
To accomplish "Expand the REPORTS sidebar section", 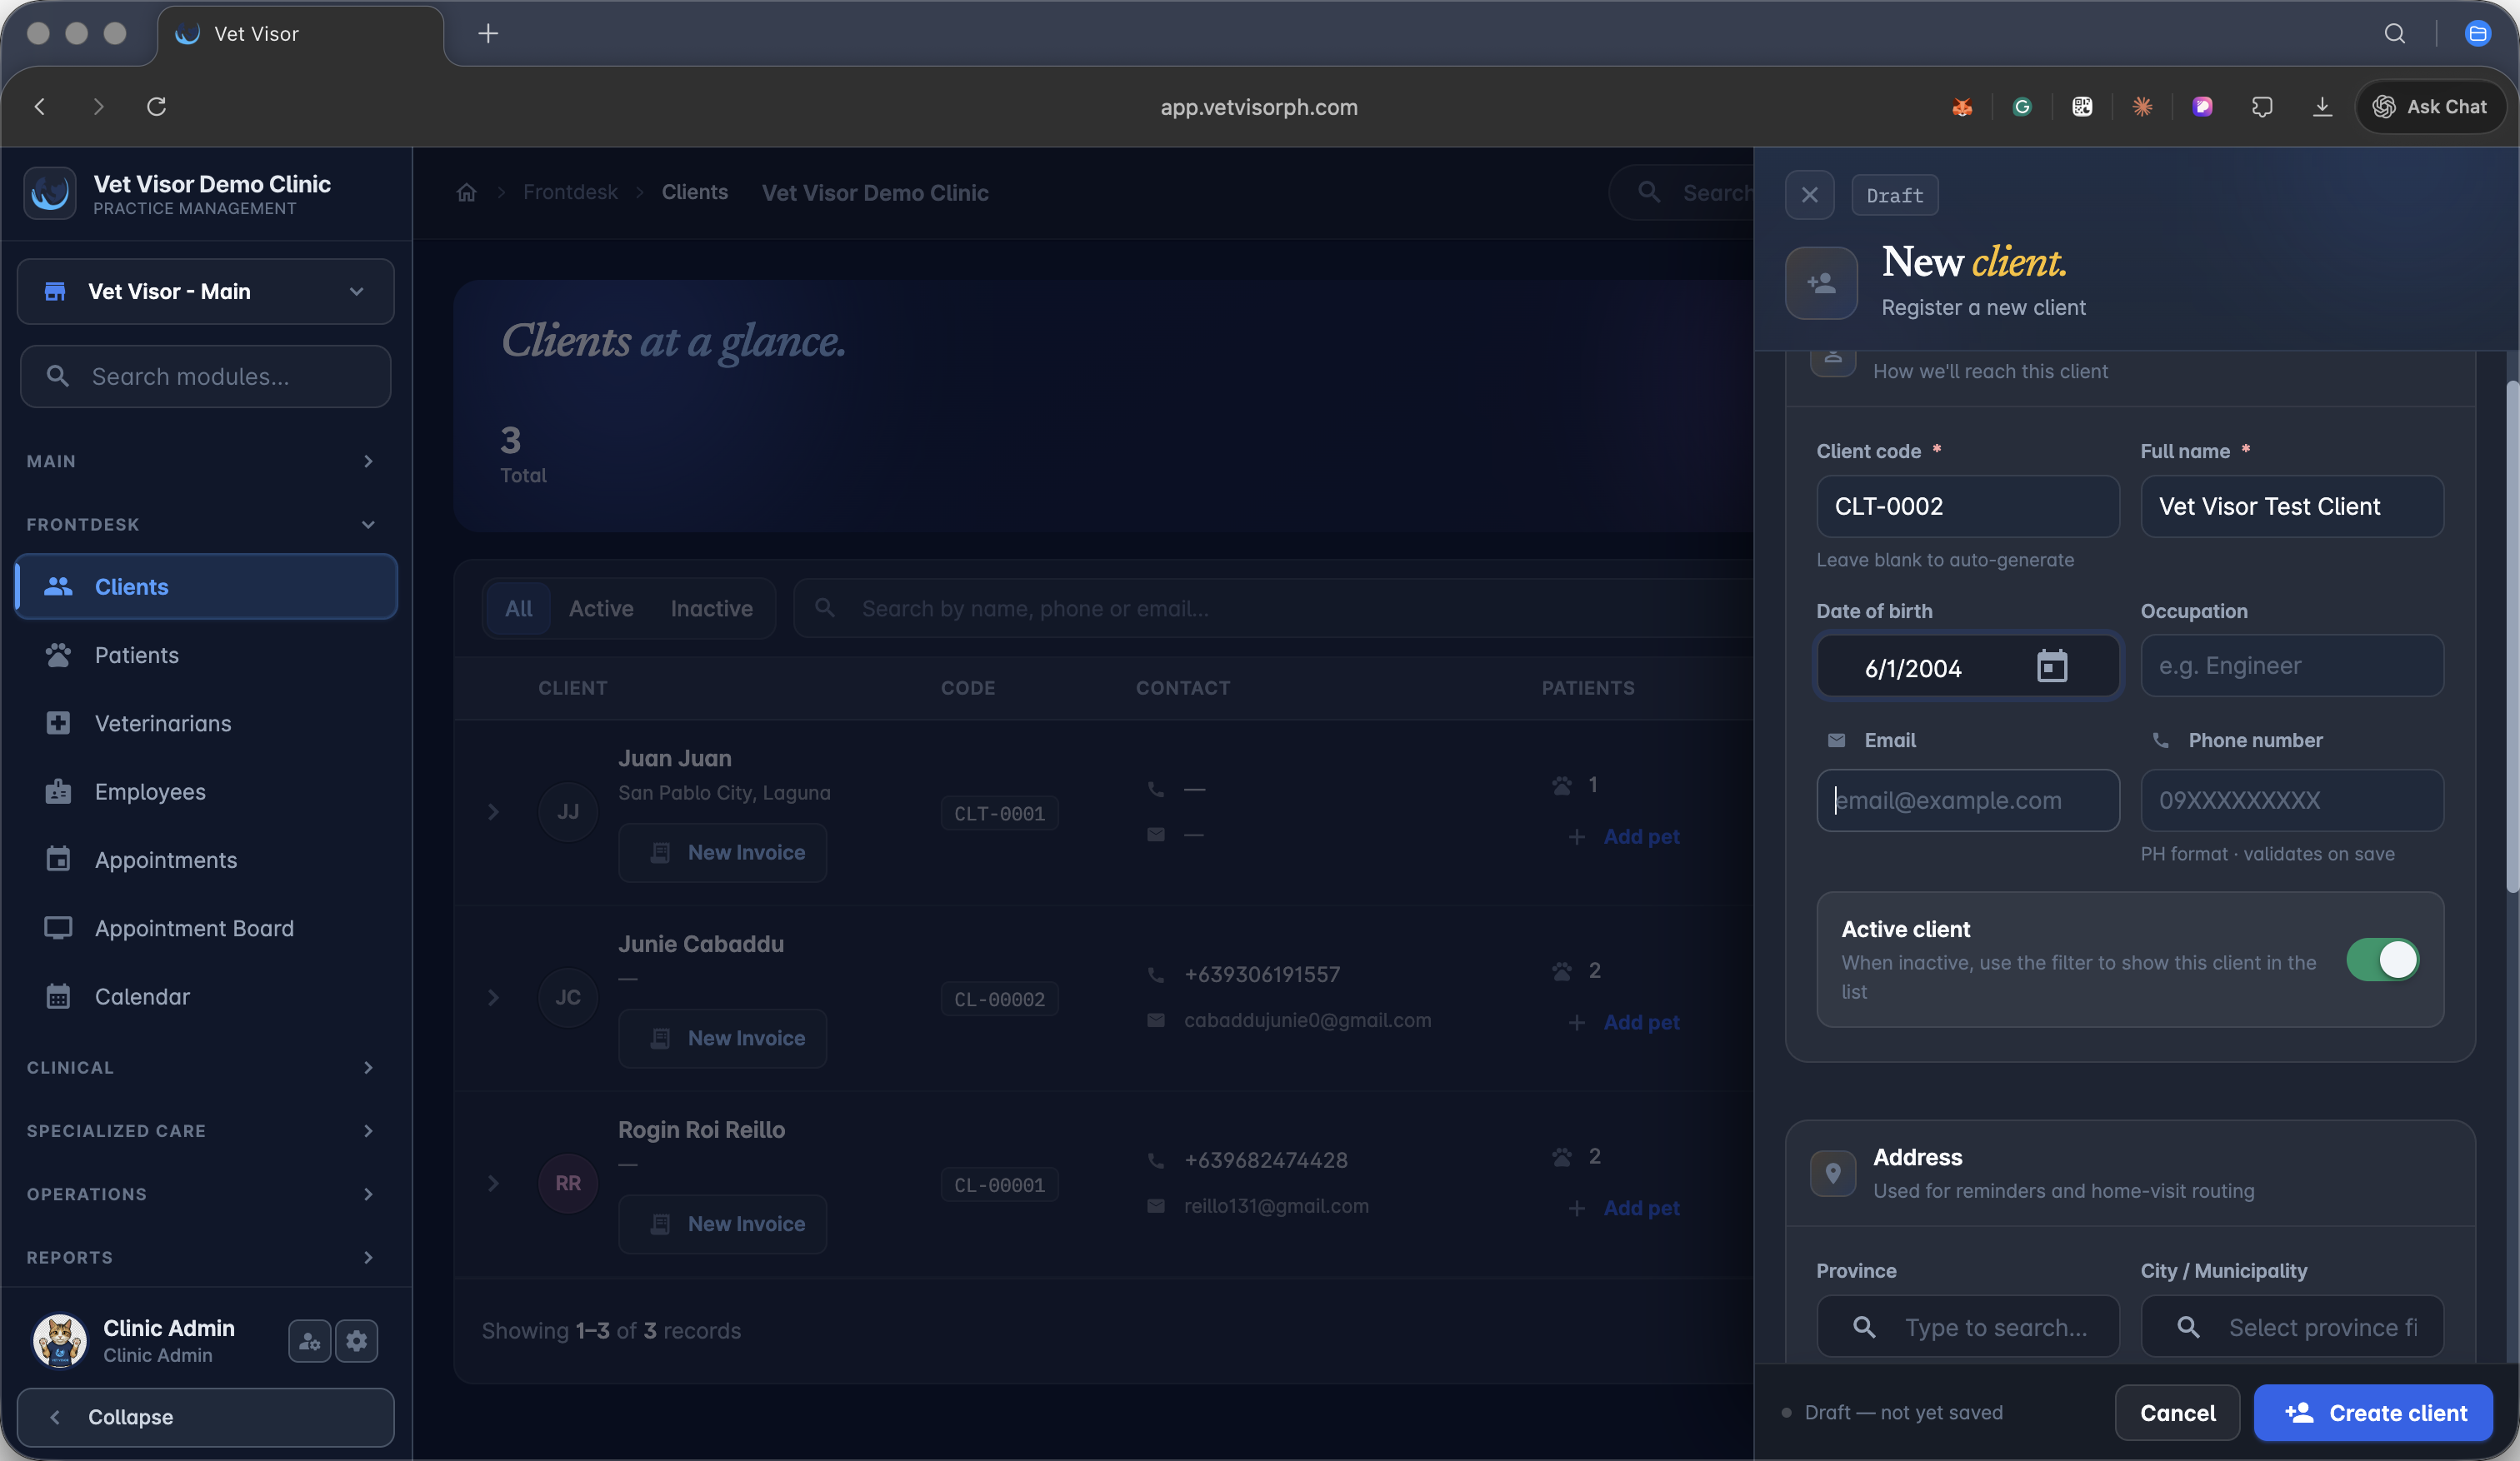I will point(206,1257).
